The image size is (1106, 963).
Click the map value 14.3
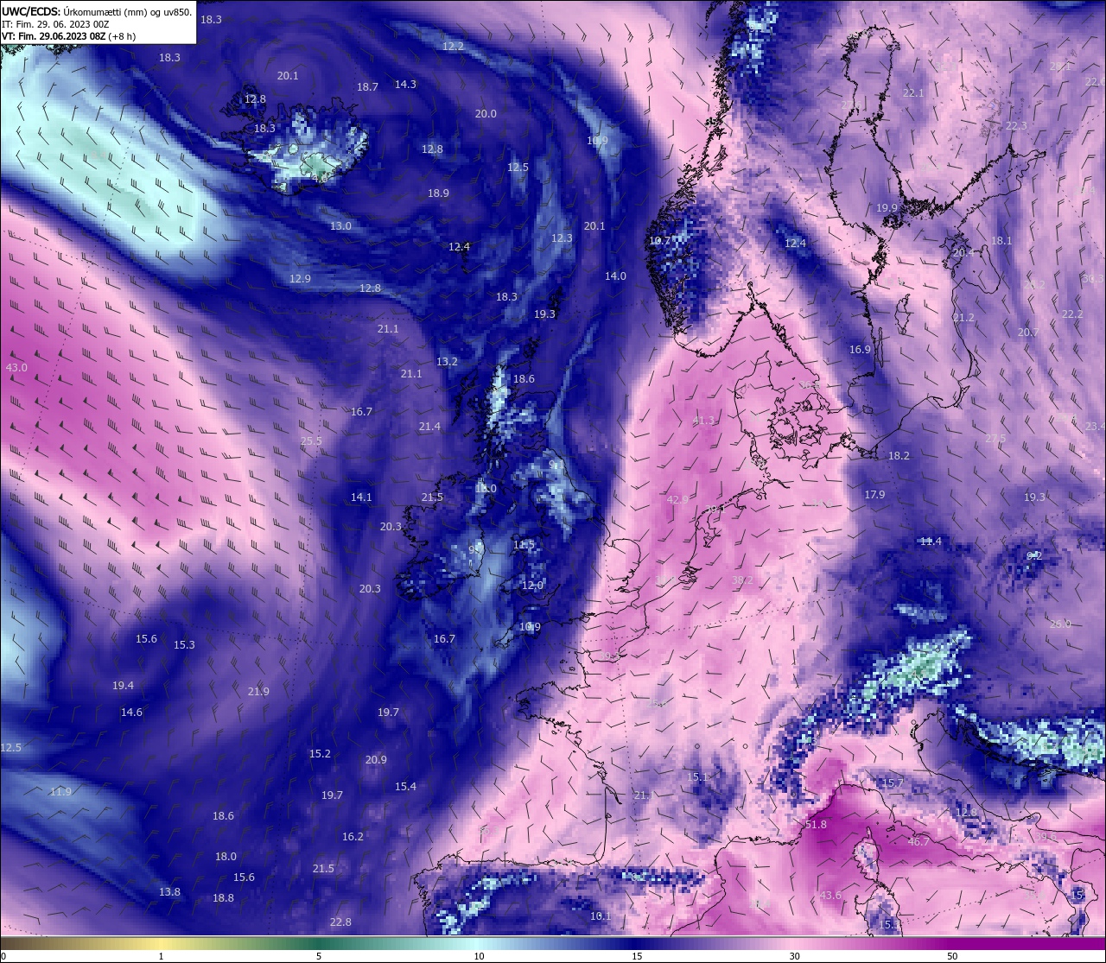405,85
